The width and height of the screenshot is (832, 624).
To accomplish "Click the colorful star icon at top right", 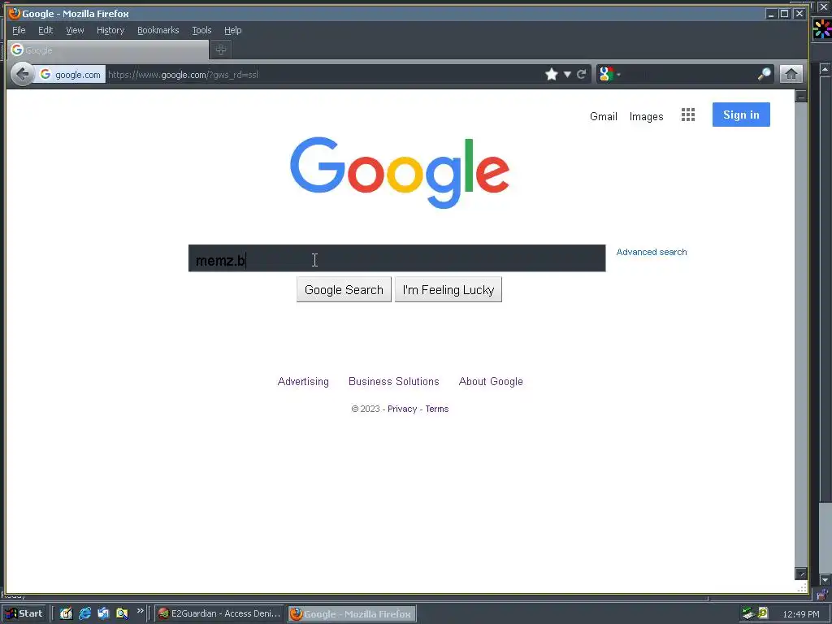I will pyautogui.click(x=822, y=28).
